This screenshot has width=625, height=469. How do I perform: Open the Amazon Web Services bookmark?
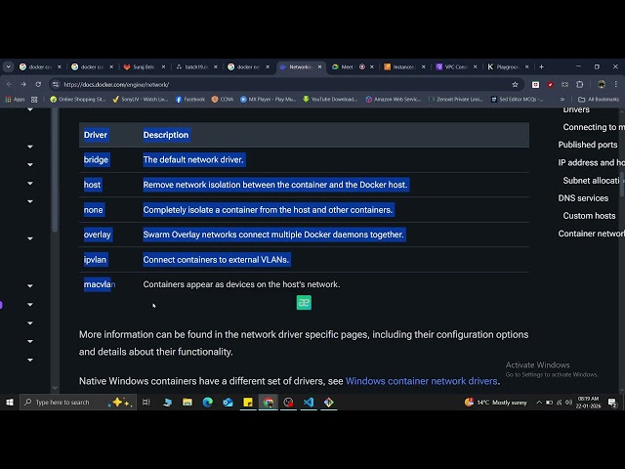coord(394,100)
